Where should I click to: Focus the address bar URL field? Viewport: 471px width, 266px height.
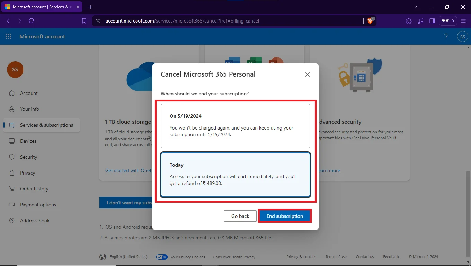(x=182, y=21)
